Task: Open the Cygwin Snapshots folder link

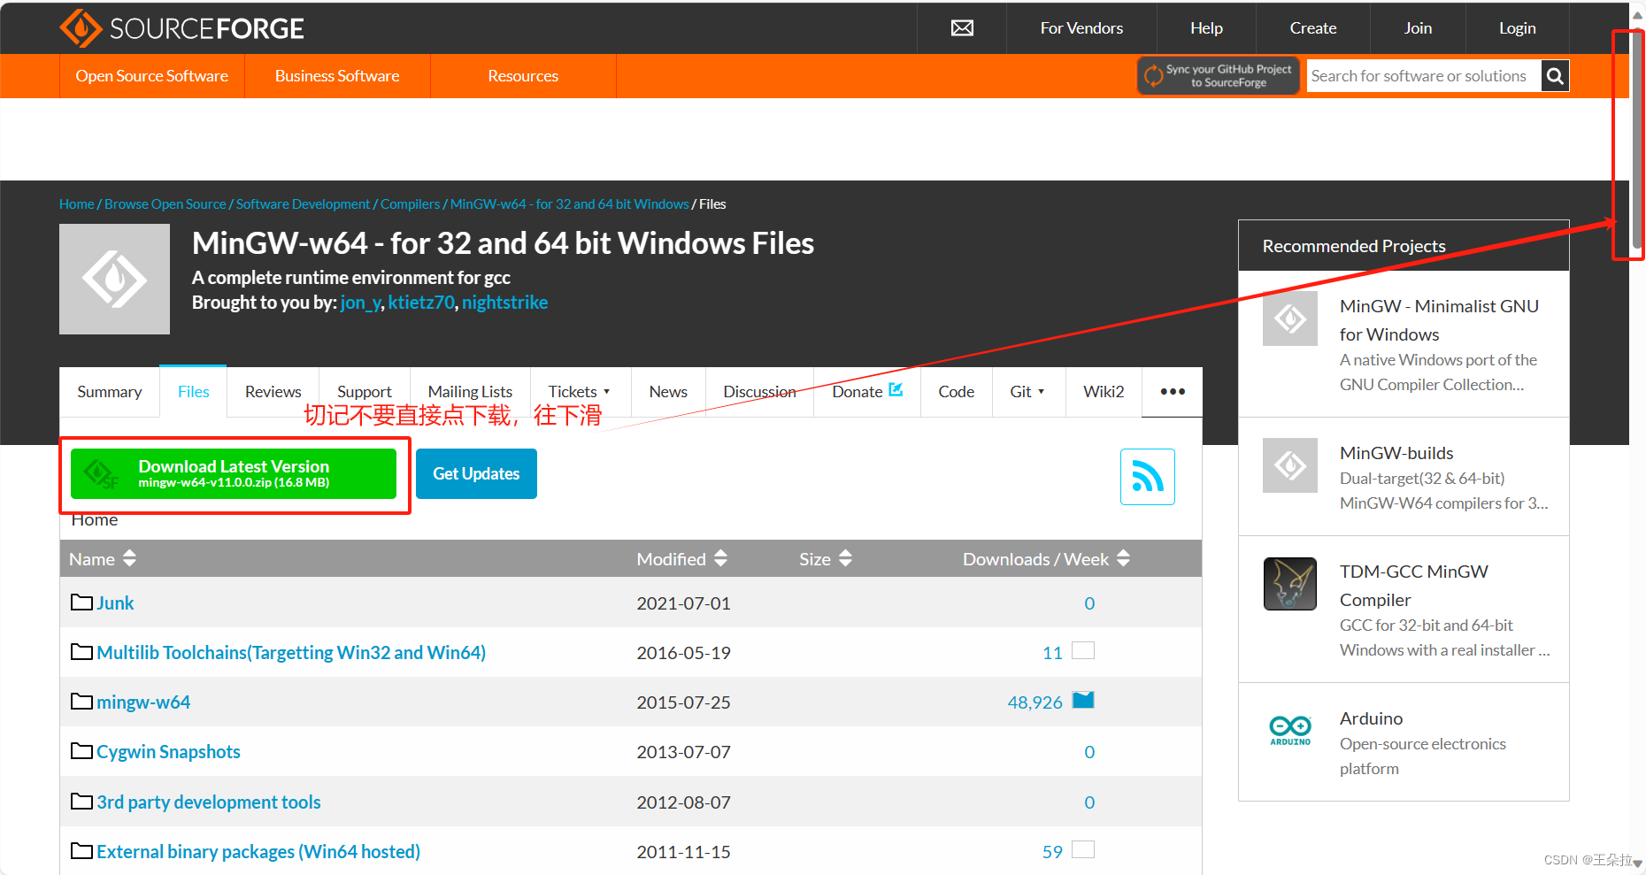Action: [168, 752]
